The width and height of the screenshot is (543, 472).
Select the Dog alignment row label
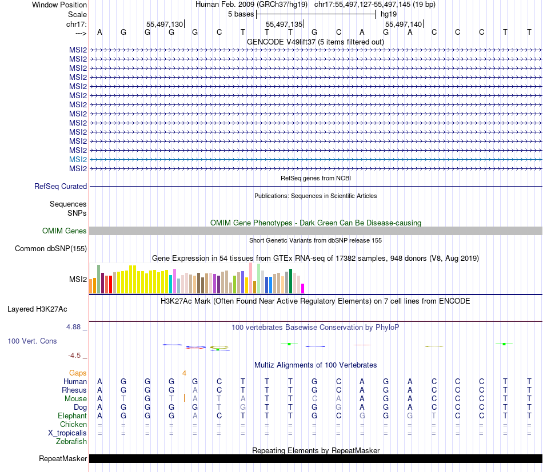(80, 408)
